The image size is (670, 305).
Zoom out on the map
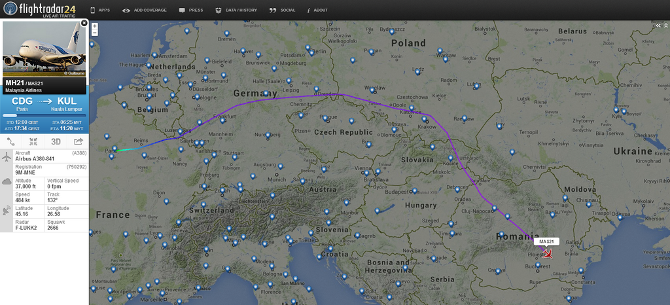click(94, 33)
